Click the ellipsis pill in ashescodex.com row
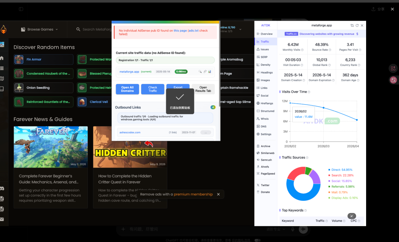The height and width of the screenshot is (242, 399). coord(206,132)
